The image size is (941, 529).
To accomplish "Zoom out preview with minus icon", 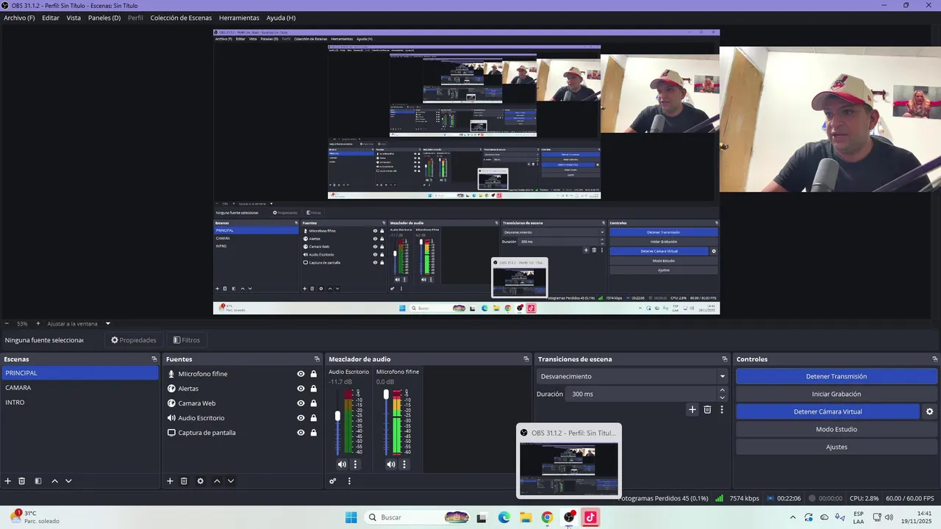I will tap(7, 323).
